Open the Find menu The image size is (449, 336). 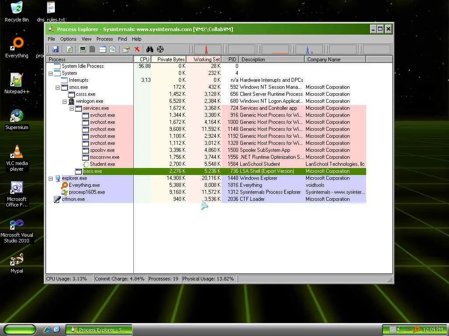point(122,39)
